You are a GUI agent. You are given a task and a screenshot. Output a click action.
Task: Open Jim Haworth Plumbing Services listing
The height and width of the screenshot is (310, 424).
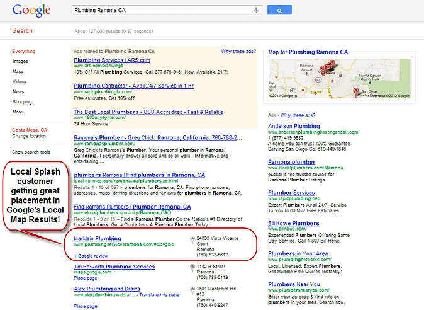pos(114,267)
